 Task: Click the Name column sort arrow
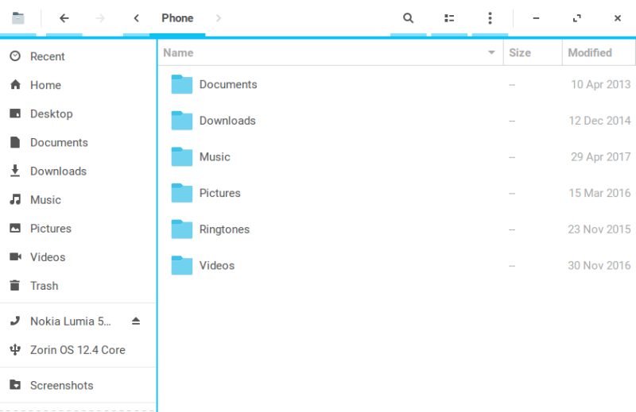[x=491, y=52]
